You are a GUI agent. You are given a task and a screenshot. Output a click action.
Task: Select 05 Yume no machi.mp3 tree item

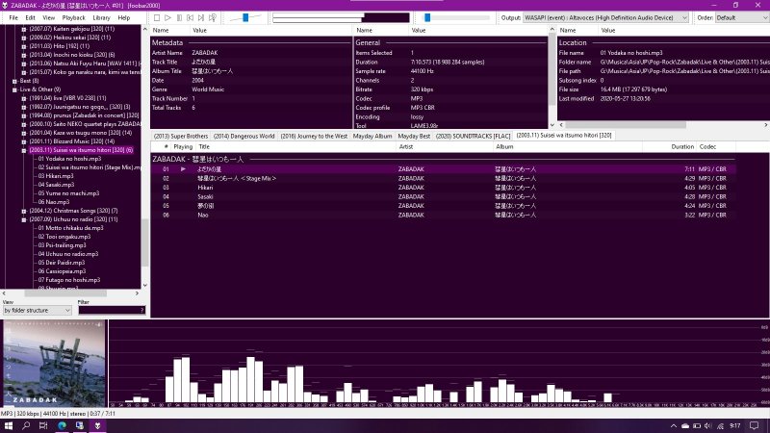coord(68,193)
